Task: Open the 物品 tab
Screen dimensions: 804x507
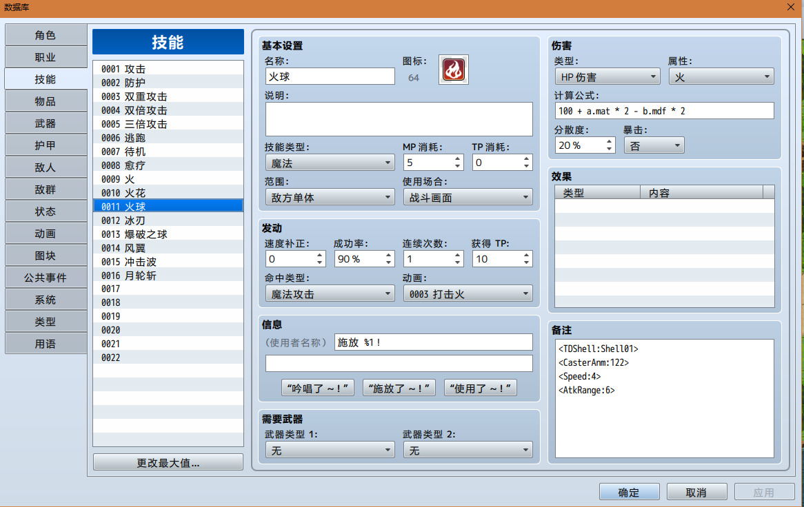Action: 46,101
